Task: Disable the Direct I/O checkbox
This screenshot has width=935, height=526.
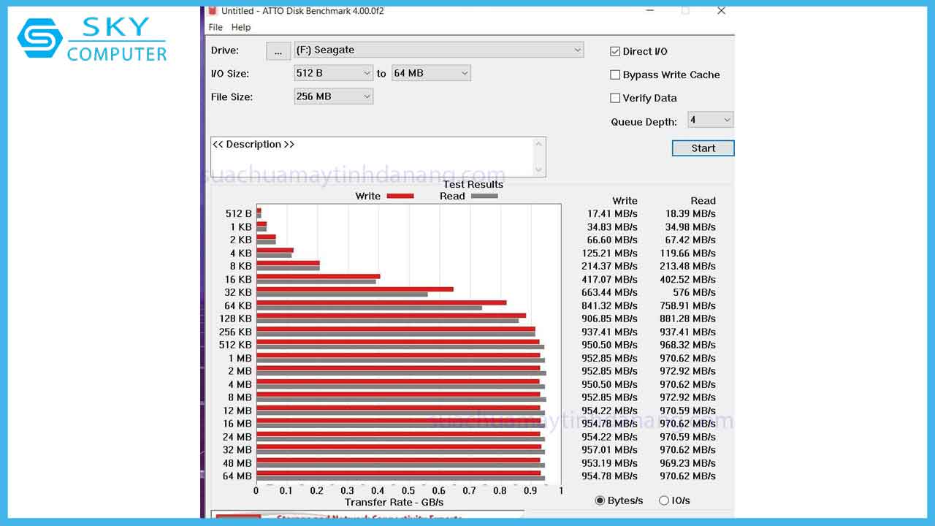Action: point(616,51)
